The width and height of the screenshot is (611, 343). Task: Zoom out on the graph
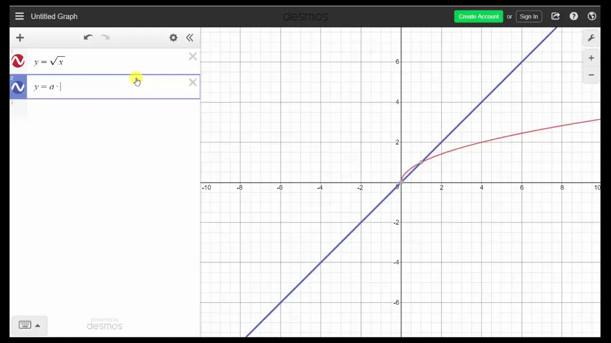coord(591,75)
